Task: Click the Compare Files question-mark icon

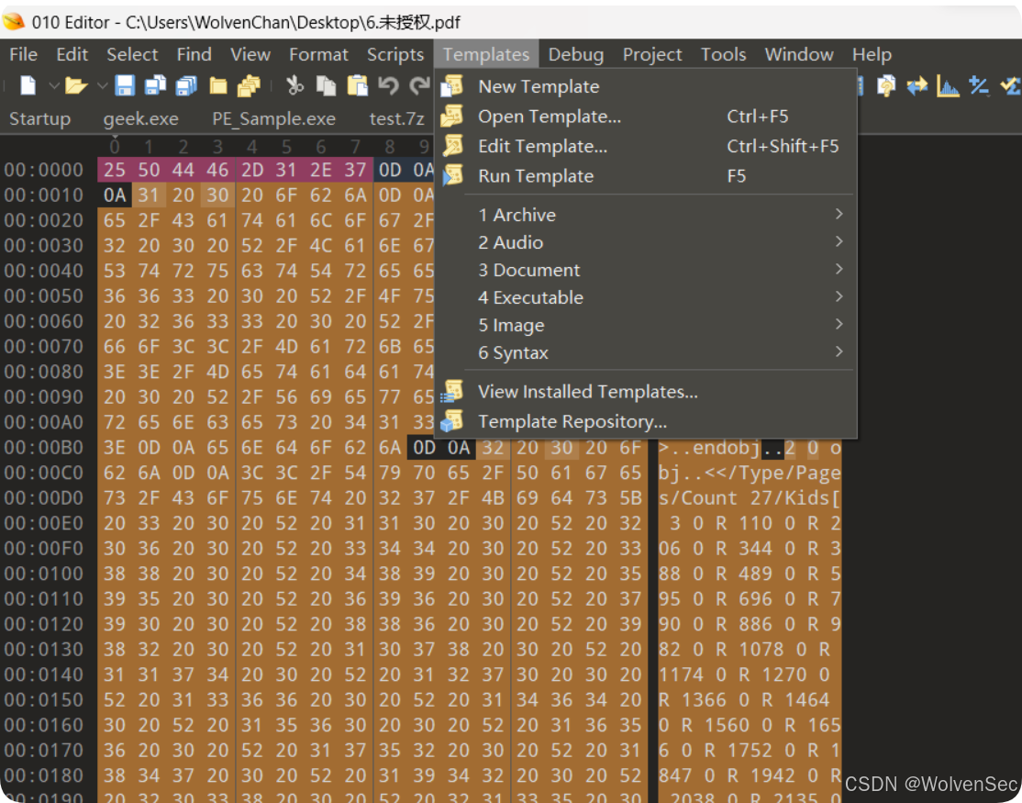Action: [x=886, y=85]
